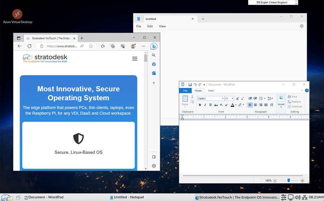The width and height of the screenshot is (324, 201).
Task: Open Outlook icon in Edge sidebar
Action: click(154, 73)
